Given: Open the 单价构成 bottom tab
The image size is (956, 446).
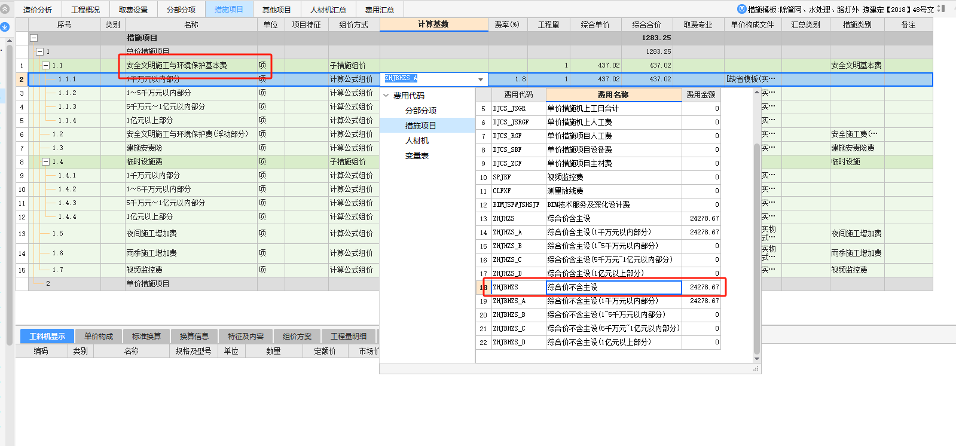Looking at the screenshot, I should tap(99, 336).
